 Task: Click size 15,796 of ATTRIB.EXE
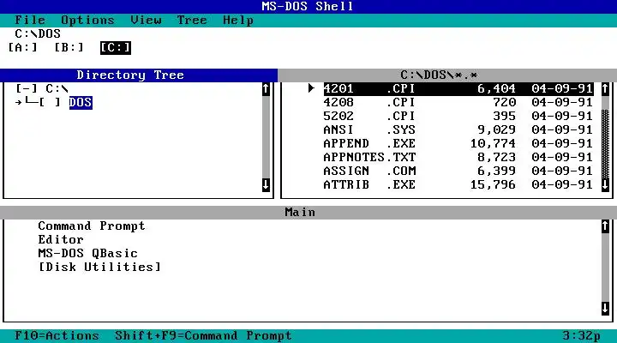(x=493, y=184)
